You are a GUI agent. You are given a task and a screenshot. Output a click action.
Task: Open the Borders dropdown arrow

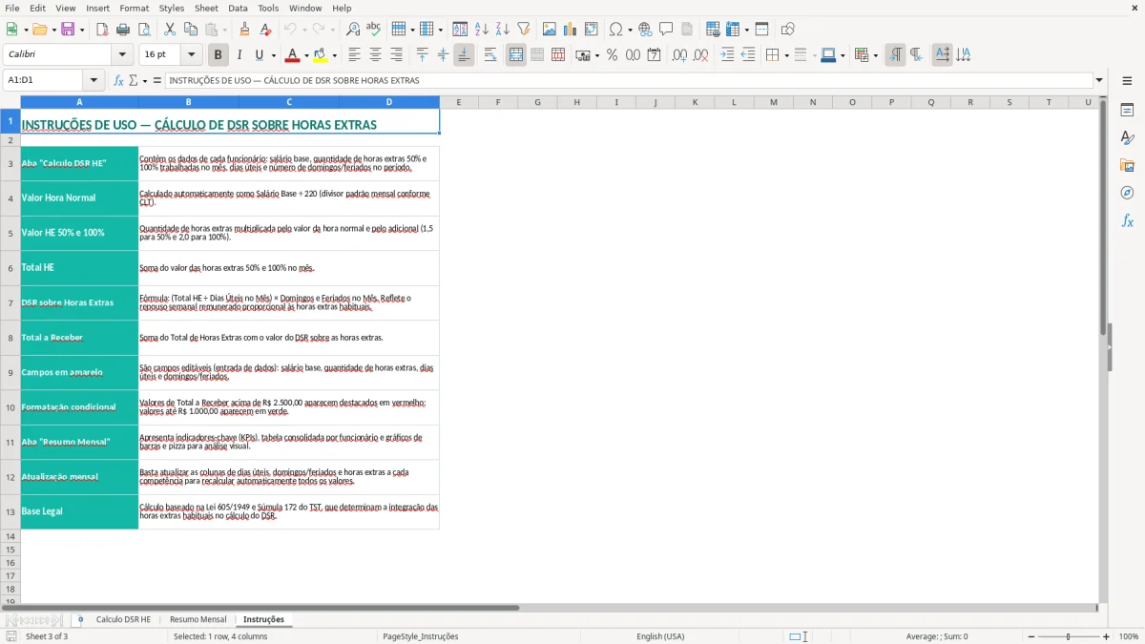[x=785, y=55]
